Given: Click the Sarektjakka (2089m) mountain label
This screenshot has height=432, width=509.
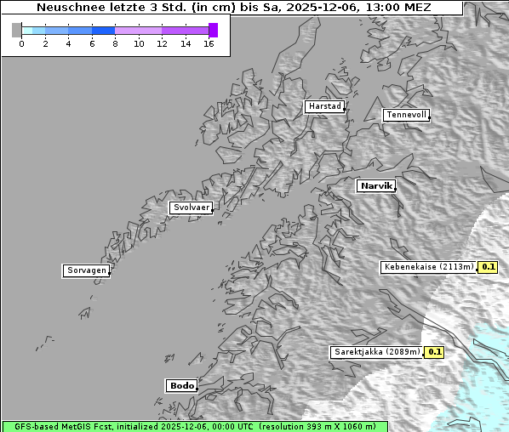Looking at the screenshot, I should point(377,352).
